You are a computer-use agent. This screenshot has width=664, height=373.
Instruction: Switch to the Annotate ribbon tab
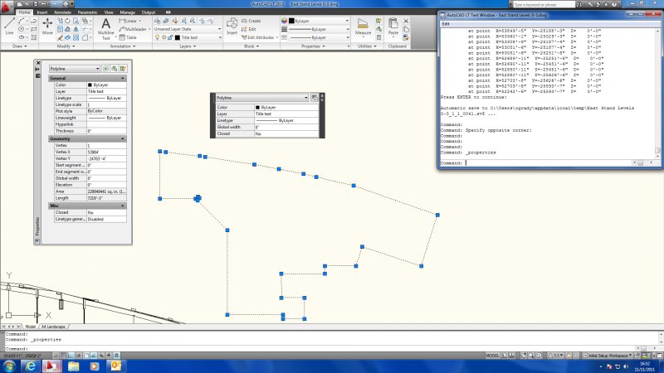pyautogui.click(x=62, y=12)
